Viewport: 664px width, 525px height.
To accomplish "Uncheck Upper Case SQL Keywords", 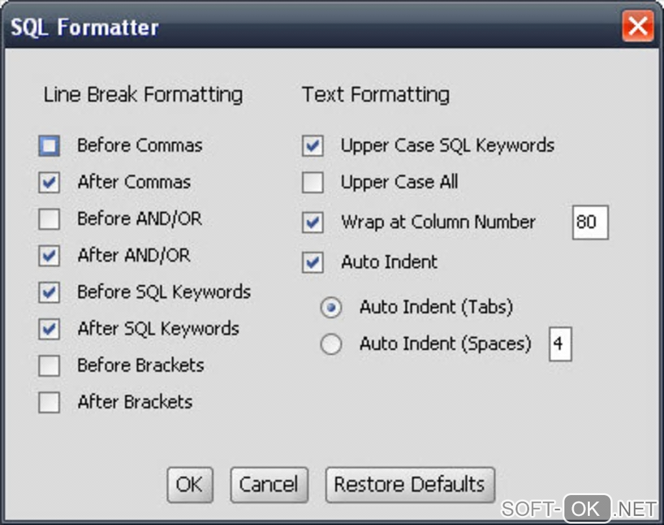I will tap(313, 146).
